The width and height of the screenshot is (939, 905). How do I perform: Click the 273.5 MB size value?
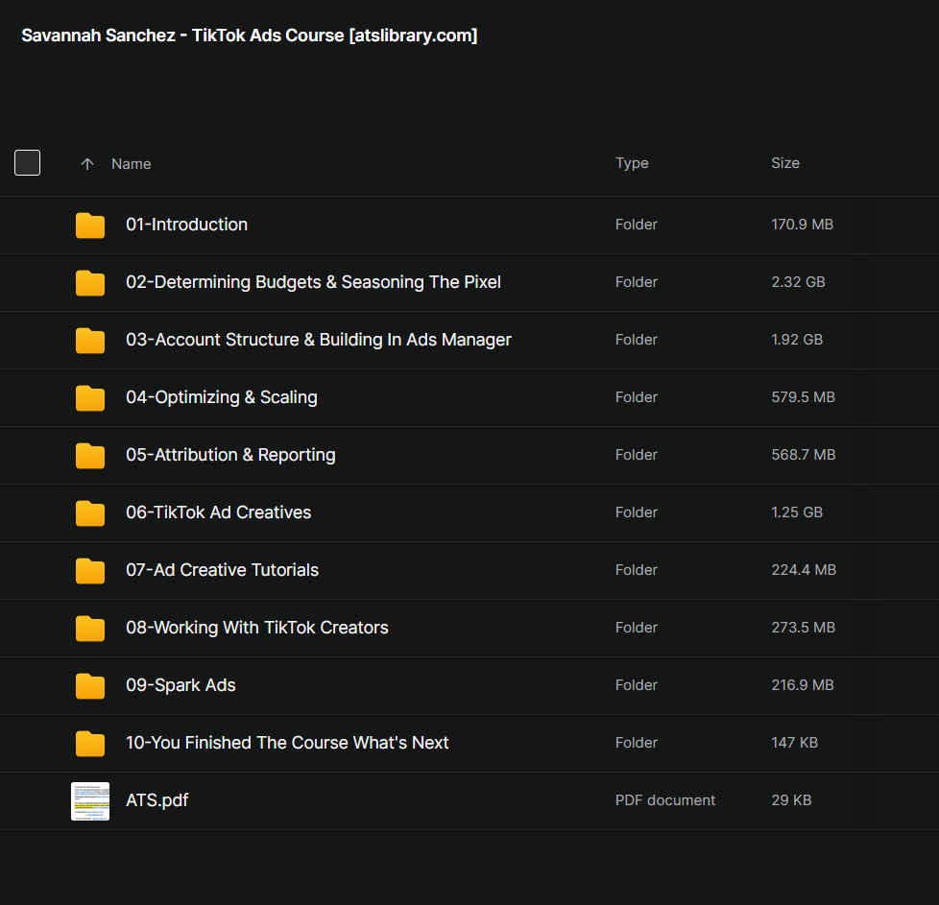pyautogui.click(x=804, y=628)
